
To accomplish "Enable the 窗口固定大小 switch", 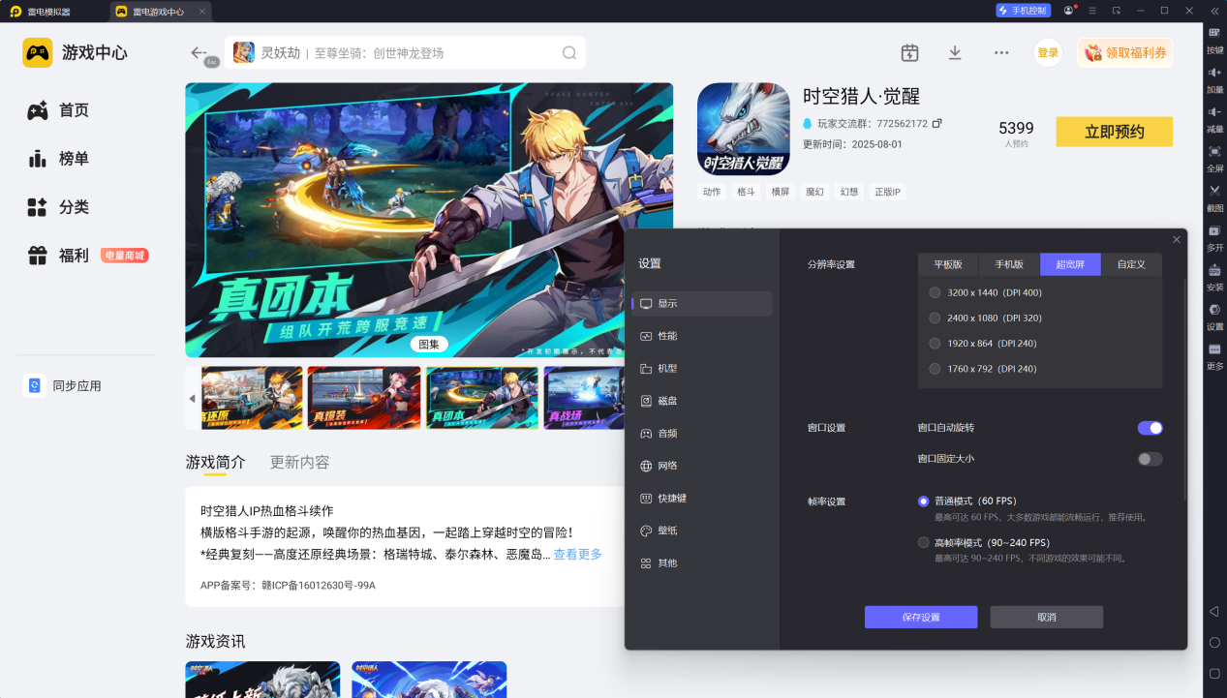I will [1150, 459].
